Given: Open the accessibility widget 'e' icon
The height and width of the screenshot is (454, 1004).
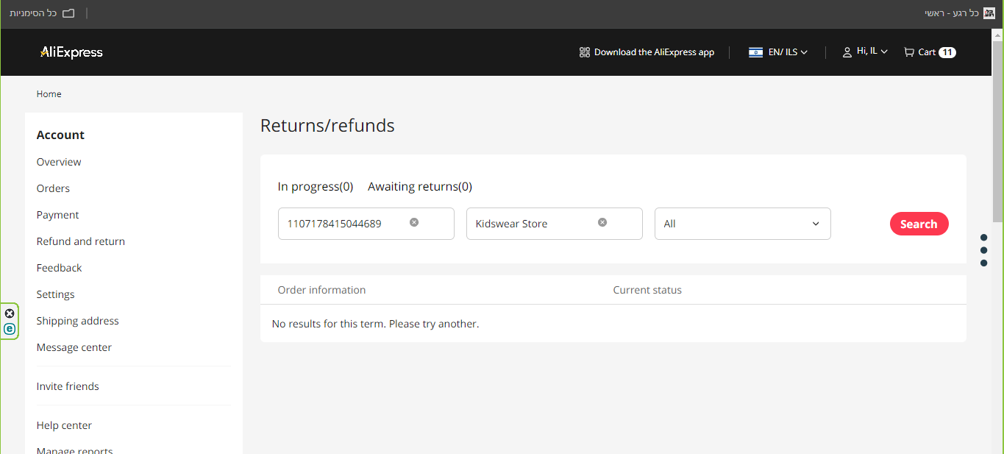Looking at the screenshot, I should 10,329.
